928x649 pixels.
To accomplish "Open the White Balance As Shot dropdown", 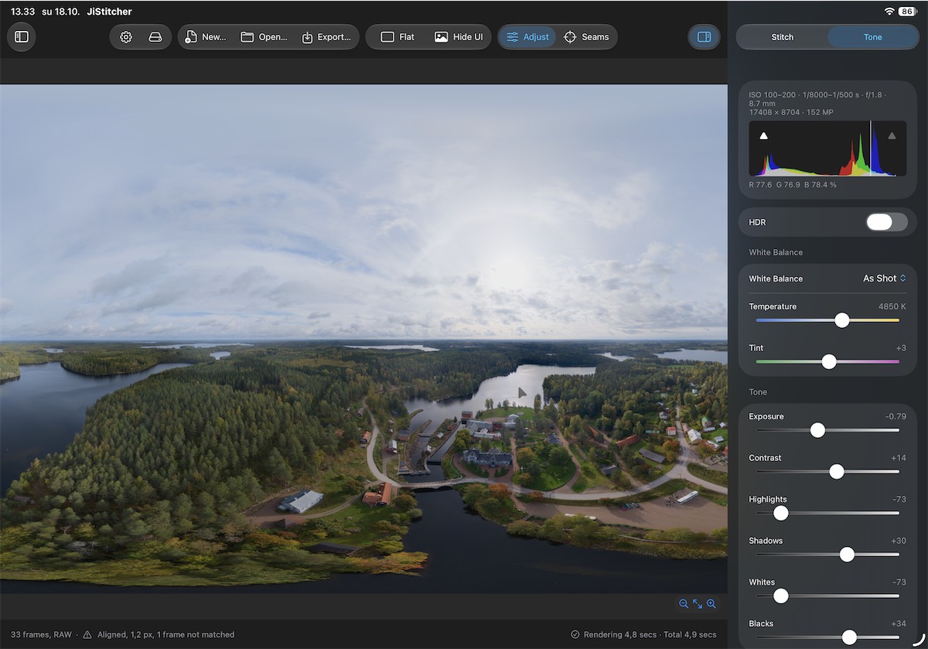I will point(885,278).
